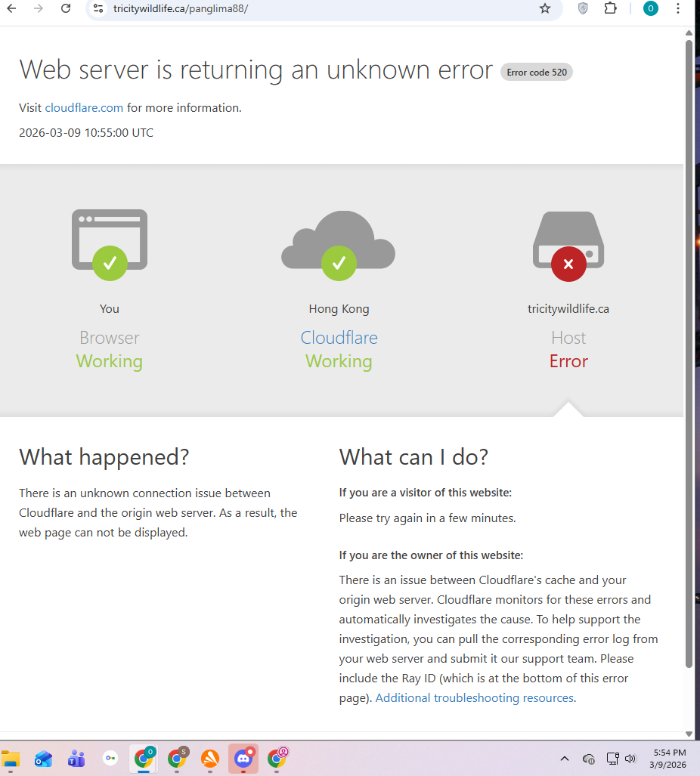Image resolution: width=700 pixels, height=776 pixels.
Task: Open Chrome with the pink profile badge
Action: 277,759
